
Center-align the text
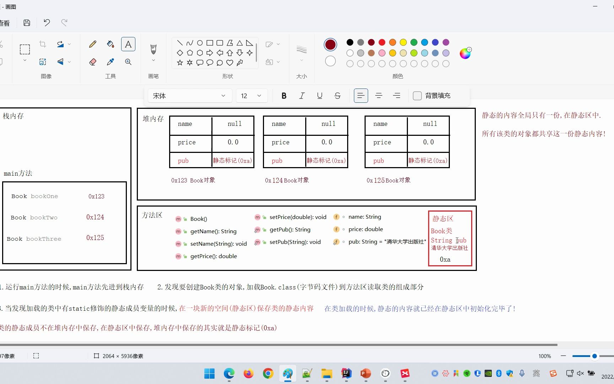pyautogui.click(x=379, y=96)
